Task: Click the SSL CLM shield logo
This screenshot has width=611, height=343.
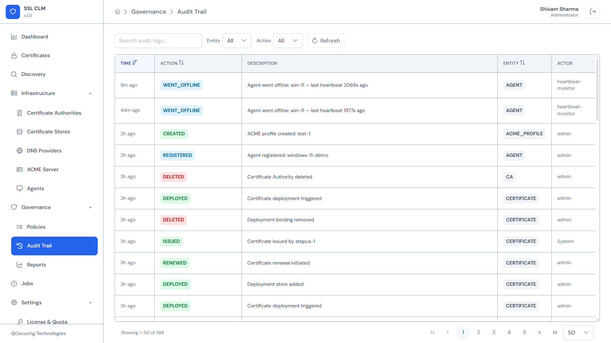Action: coord(13,12)
